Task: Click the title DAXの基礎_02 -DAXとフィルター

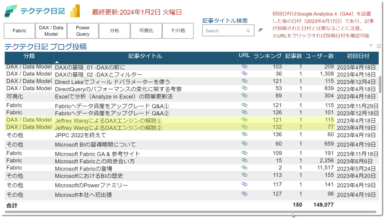Action: coord(98,74)
